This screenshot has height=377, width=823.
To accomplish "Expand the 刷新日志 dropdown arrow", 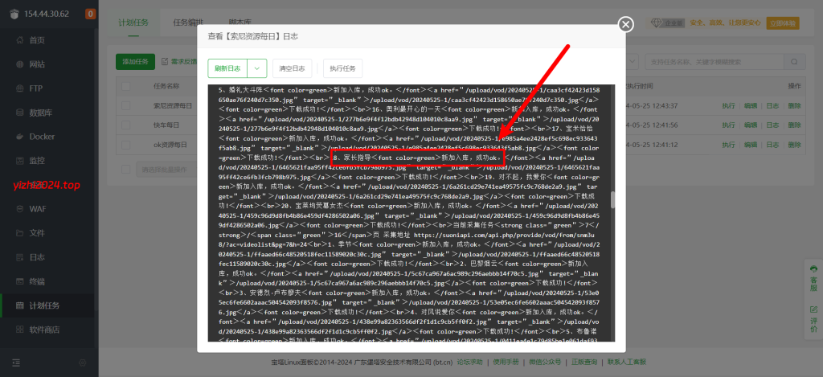I will [256, 68].
